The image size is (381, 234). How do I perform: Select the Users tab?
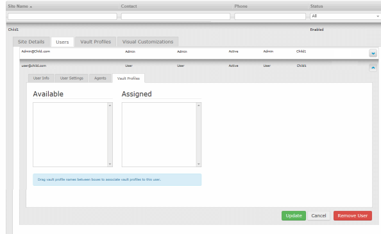(62, 42)
